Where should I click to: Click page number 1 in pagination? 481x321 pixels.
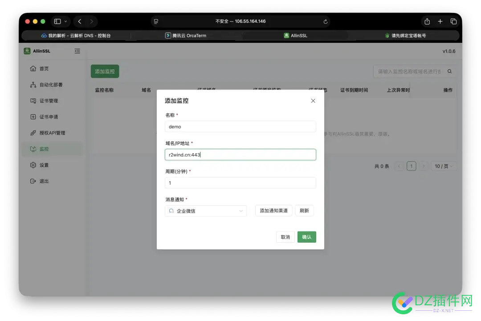click(x=412, y=166)
